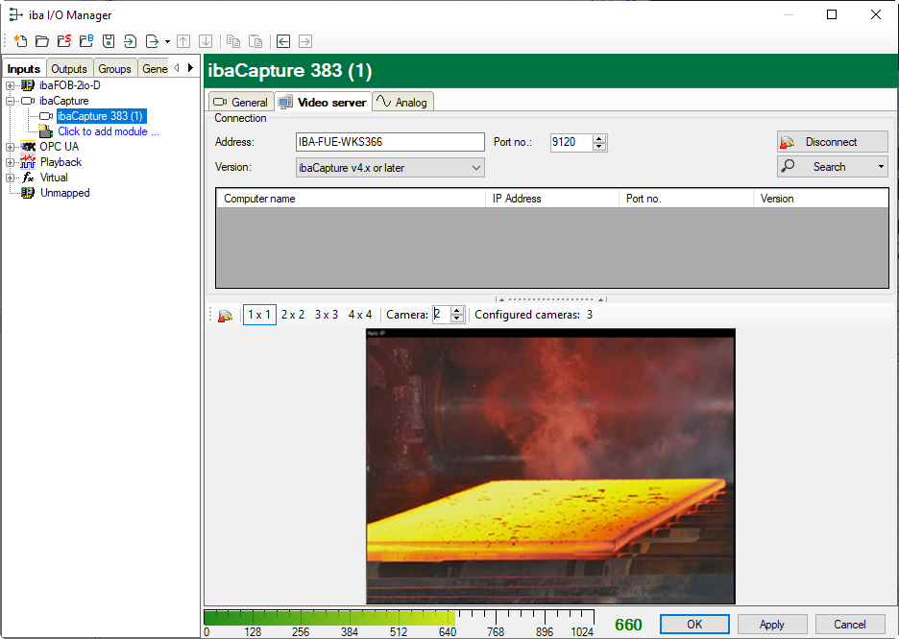This screenshot has height=639, width=899.
Task: Select the 1 x 1 camera layout
Action: [259, 315]
